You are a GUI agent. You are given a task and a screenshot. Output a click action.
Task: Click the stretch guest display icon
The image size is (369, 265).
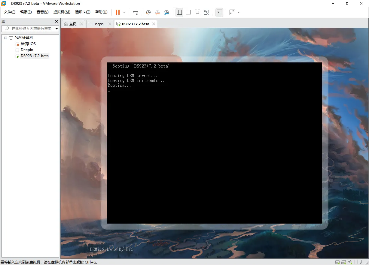232,12
